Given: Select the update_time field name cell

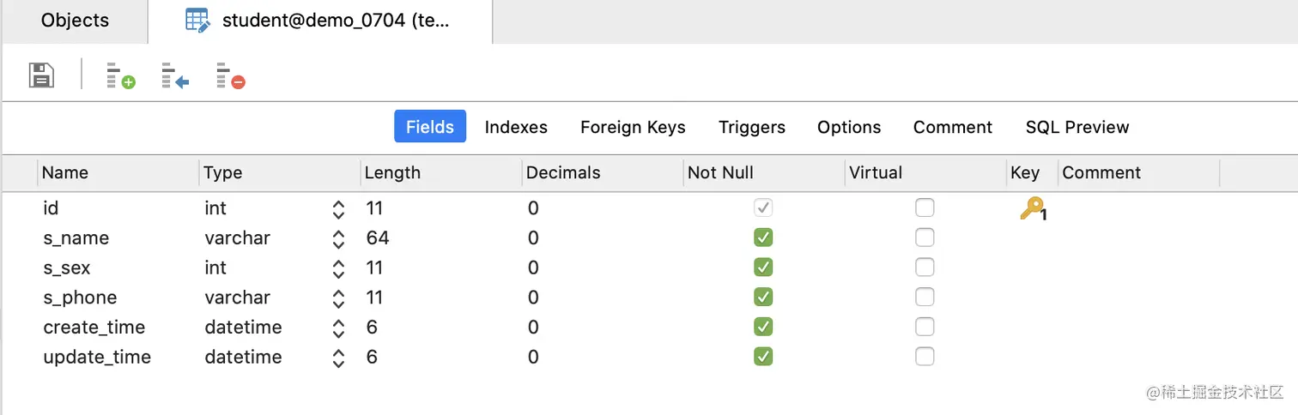Looking at the screenshot, I should point(97,357).
